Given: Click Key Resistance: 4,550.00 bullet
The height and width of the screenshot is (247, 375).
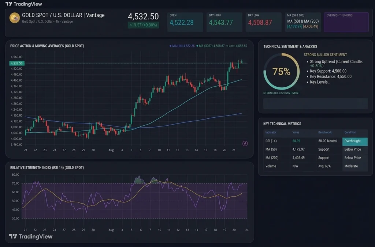Looking at the screenshot, I should 331,77.
